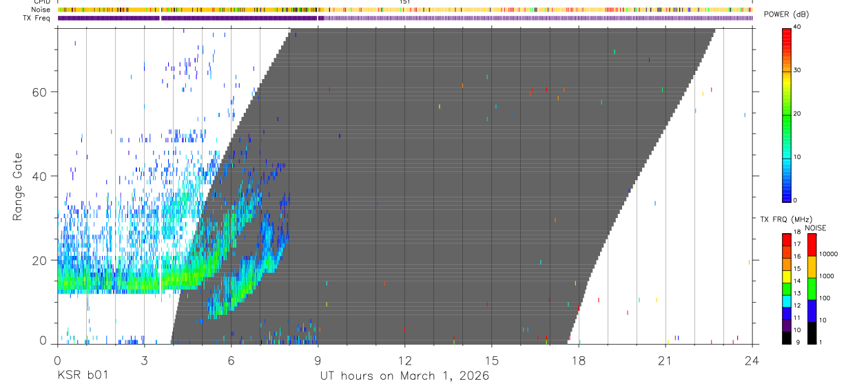Click the green section of the POWER colorbar near 20
The width and height of the screenshot is (846, 390).
pos(786,117)
